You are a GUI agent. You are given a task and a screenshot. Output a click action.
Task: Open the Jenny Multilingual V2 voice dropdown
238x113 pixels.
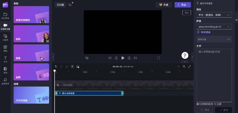(214, 27)
